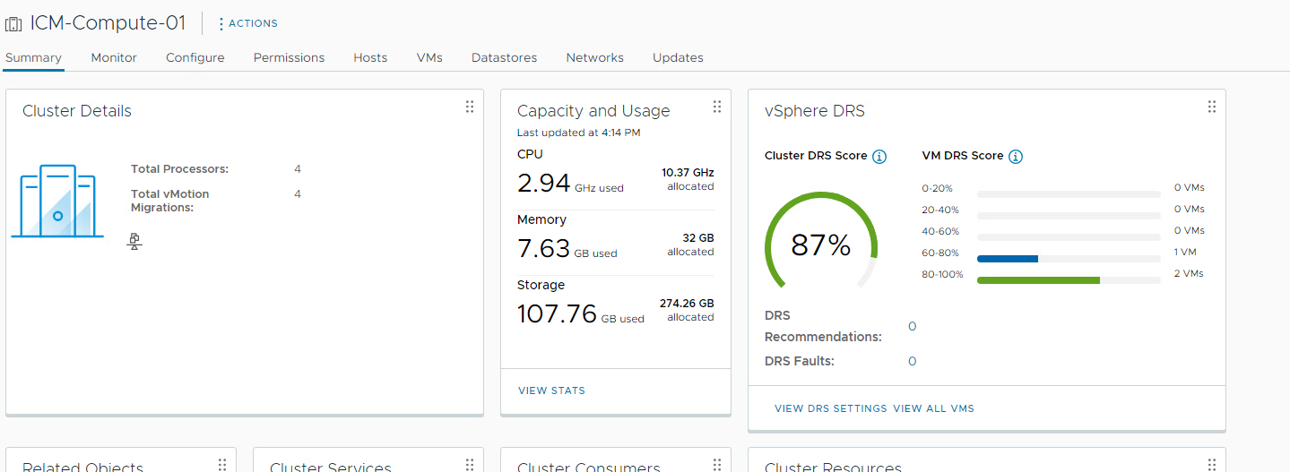
Task: Click the 60-80% VM DRS score bar
Action: click(1069, 259)
